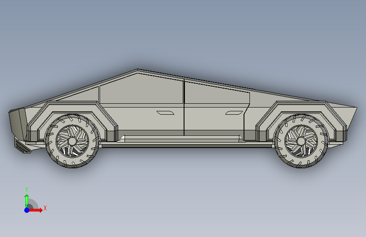The height and width of the screenshot is (237, 366).
Task: Click the green Y label above the triad
Action: click(x=27, y=190)
